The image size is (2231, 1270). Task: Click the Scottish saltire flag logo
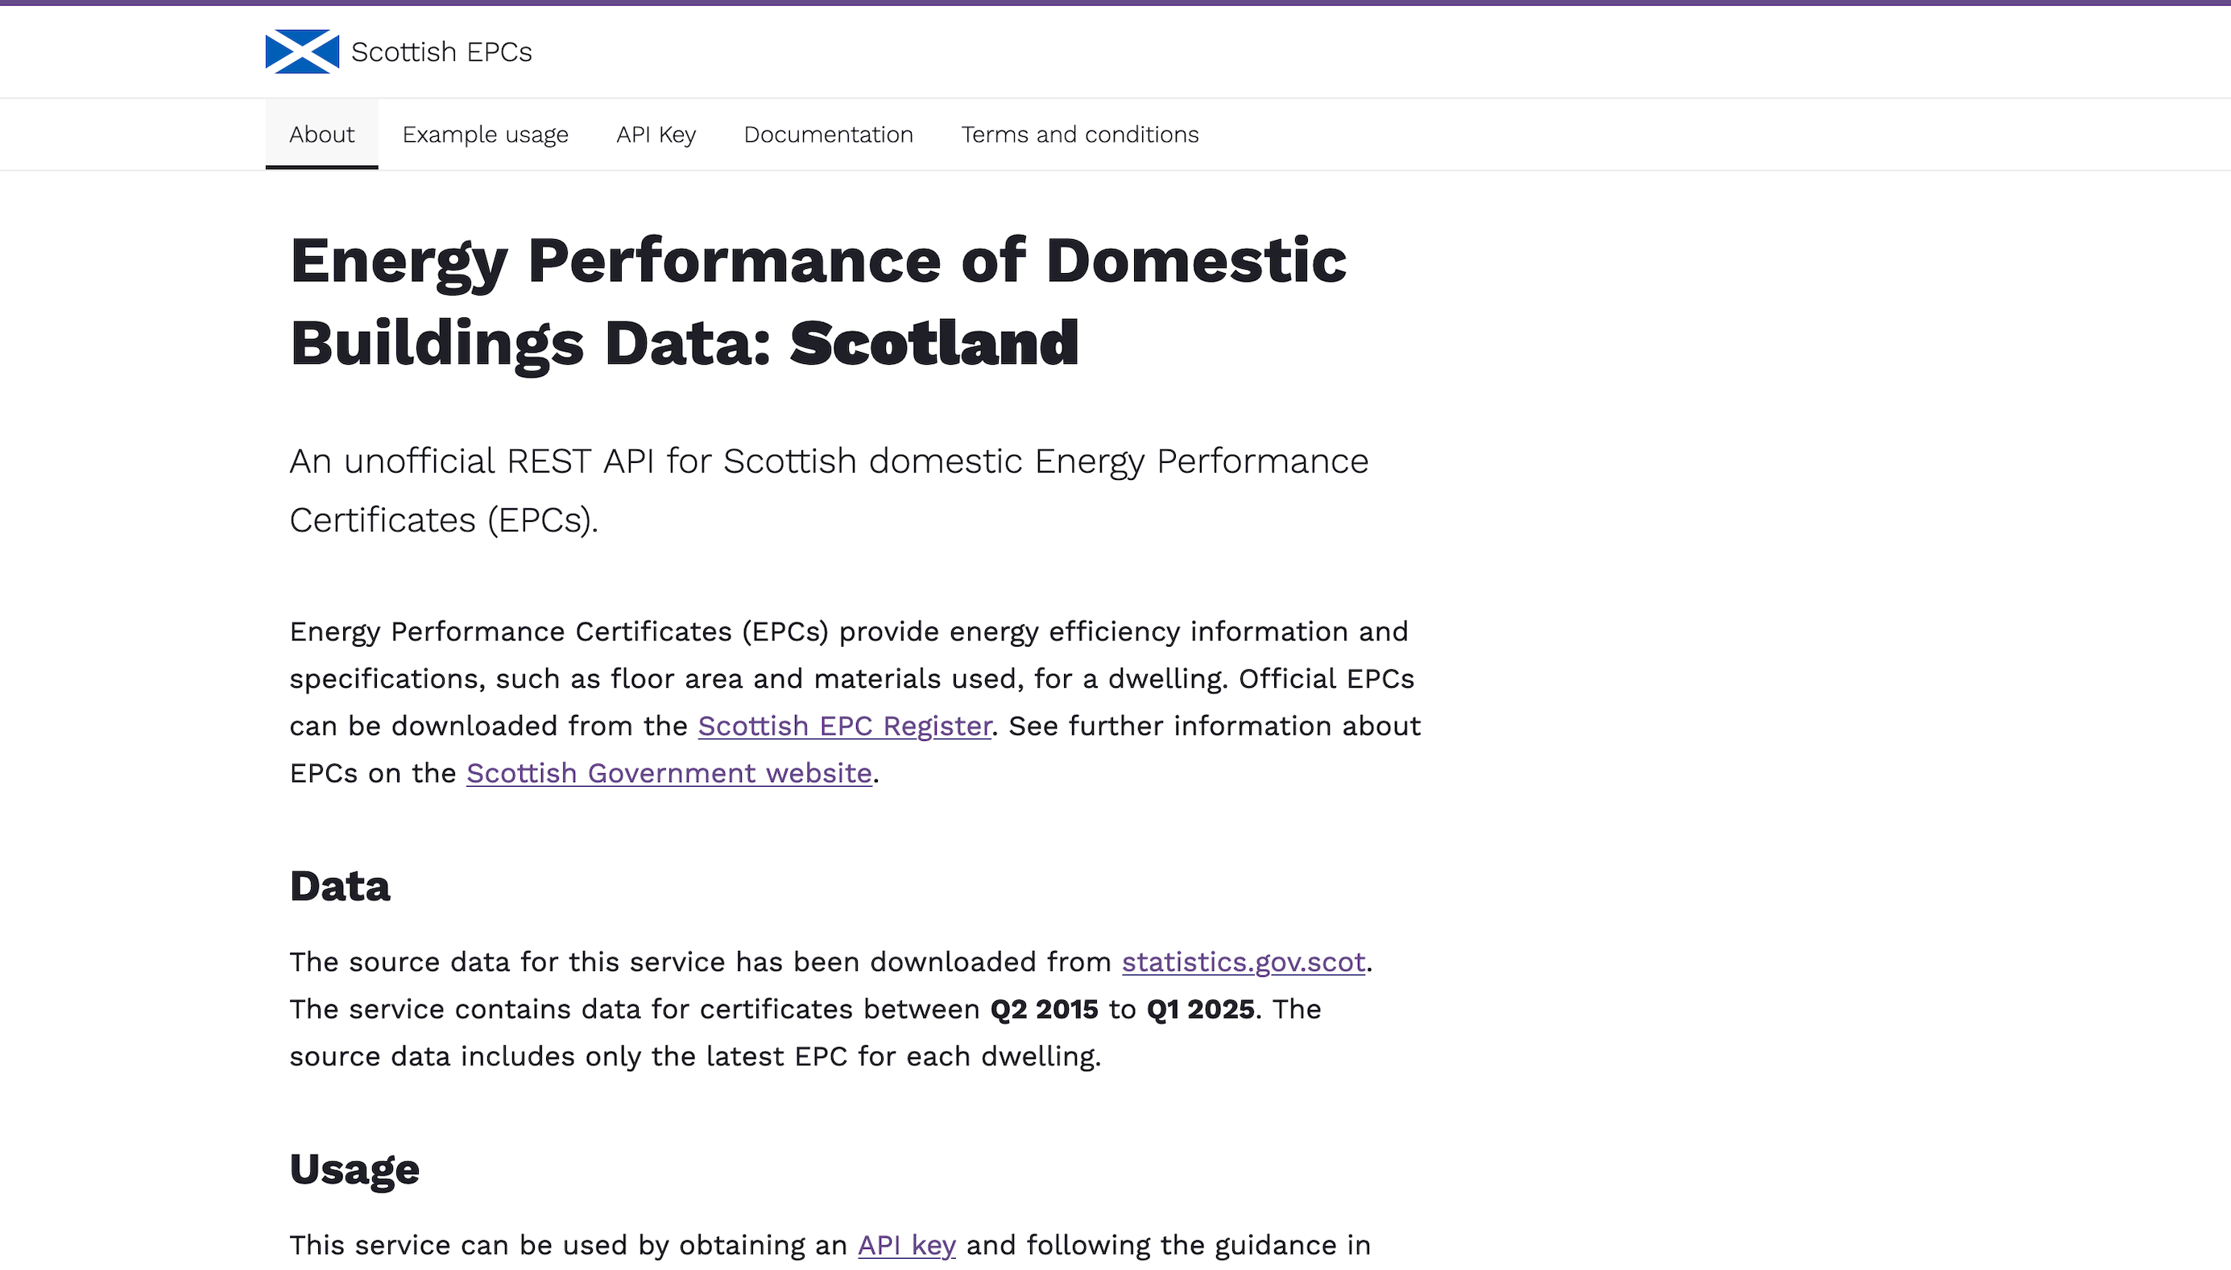pyautogui.click(x=302, y=52)
